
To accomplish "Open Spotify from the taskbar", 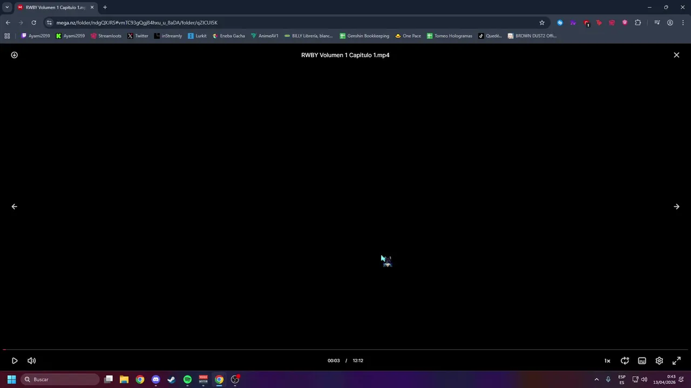I will [x=187, y=379].
